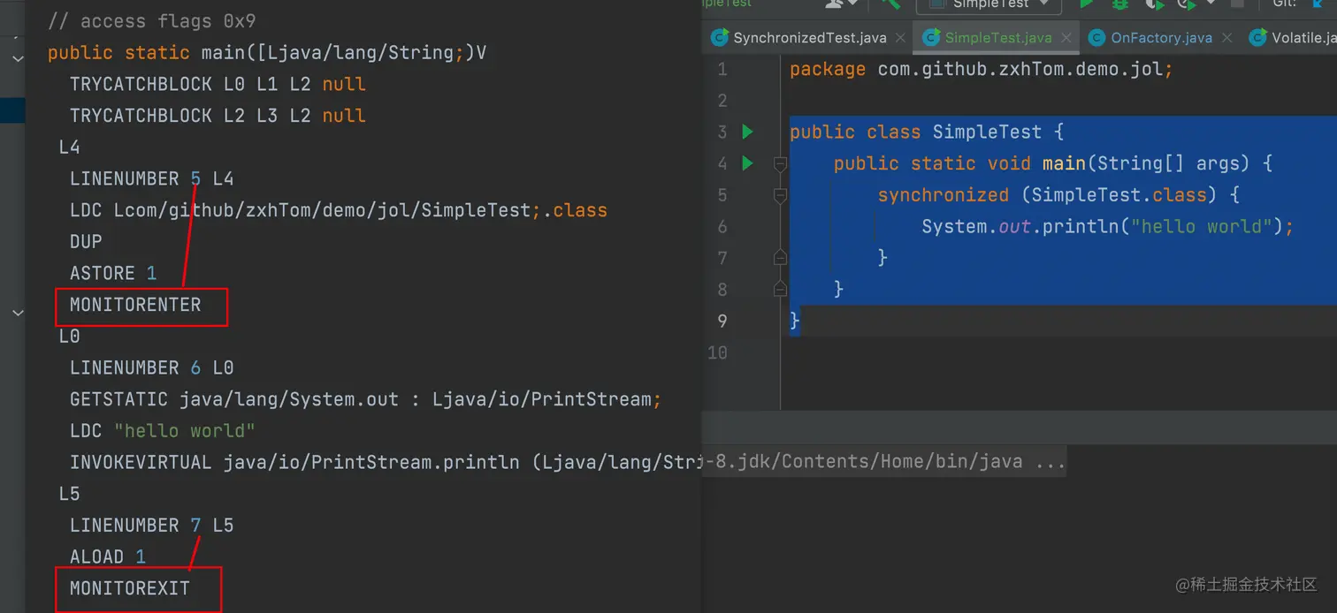Click the 'L4' label in bytecode
The width and height of the screenshot is (1337, 613).
70,147
